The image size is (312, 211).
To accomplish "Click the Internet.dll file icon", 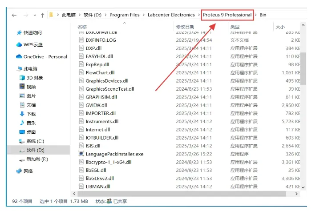I will pyautogui.click(x=81, y=130).
